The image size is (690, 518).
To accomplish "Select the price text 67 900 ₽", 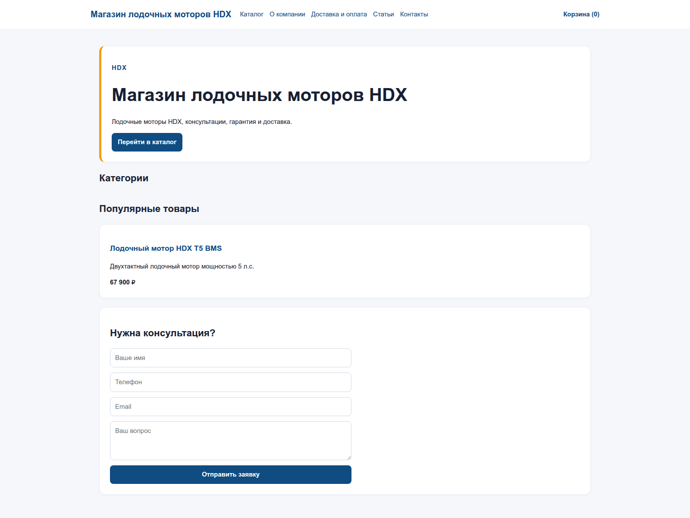I will coord(122,282).
